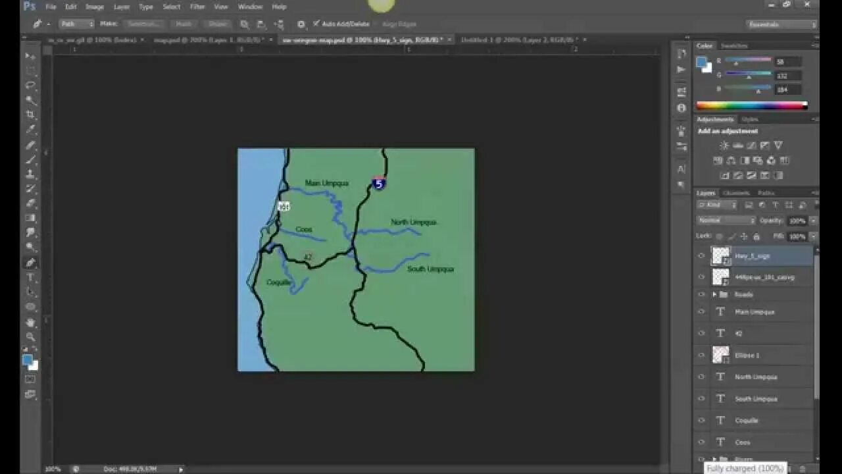Open the Opacity dropdown arrow
Viewport: 842px width, 474px height.
pyautogui.click(x=814, y=221)
